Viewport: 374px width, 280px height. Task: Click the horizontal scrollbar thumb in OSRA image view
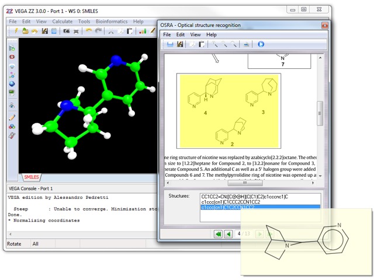pyautogui.click(x=245, y=183)
